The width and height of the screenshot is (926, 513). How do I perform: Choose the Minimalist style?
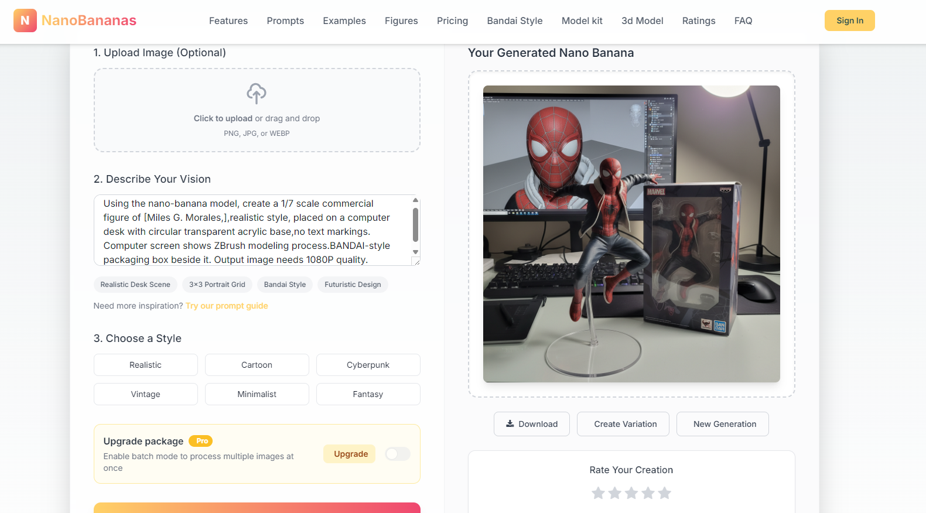(x=257, y=394)
